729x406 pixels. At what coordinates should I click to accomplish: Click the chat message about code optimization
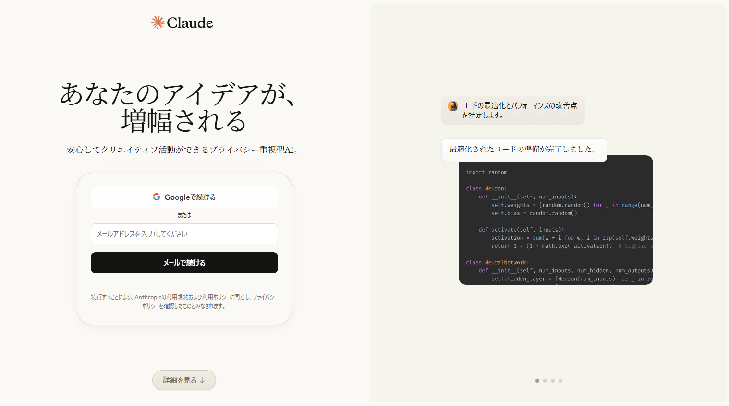(513, 110)
